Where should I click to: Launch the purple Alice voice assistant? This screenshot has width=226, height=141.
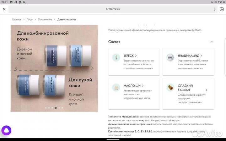7,130
